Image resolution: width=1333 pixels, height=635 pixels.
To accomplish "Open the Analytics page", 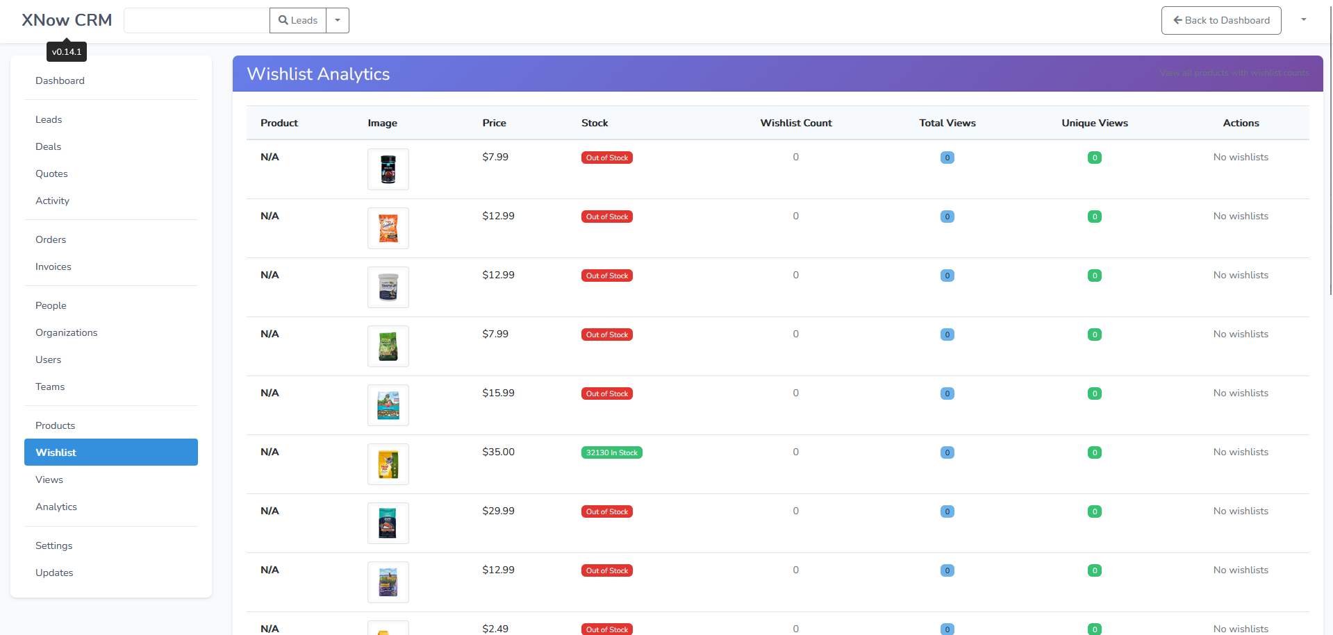I will (x=56, y=507).
